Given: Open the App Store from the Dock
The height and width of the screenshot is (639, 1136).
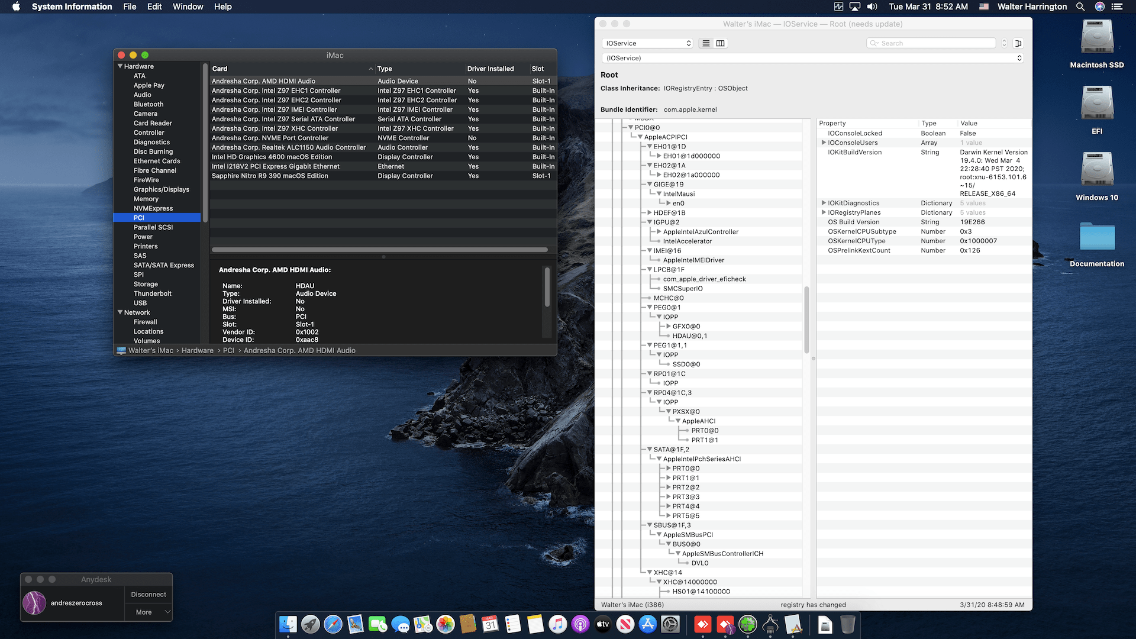Looking at the screenshot, I should 647,624.
